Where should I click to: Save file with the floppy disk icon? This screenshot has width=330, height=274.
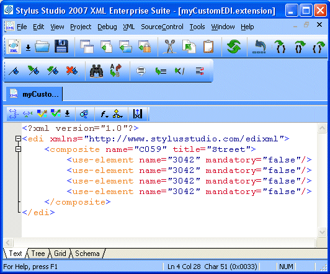click(x=61, y=46)
